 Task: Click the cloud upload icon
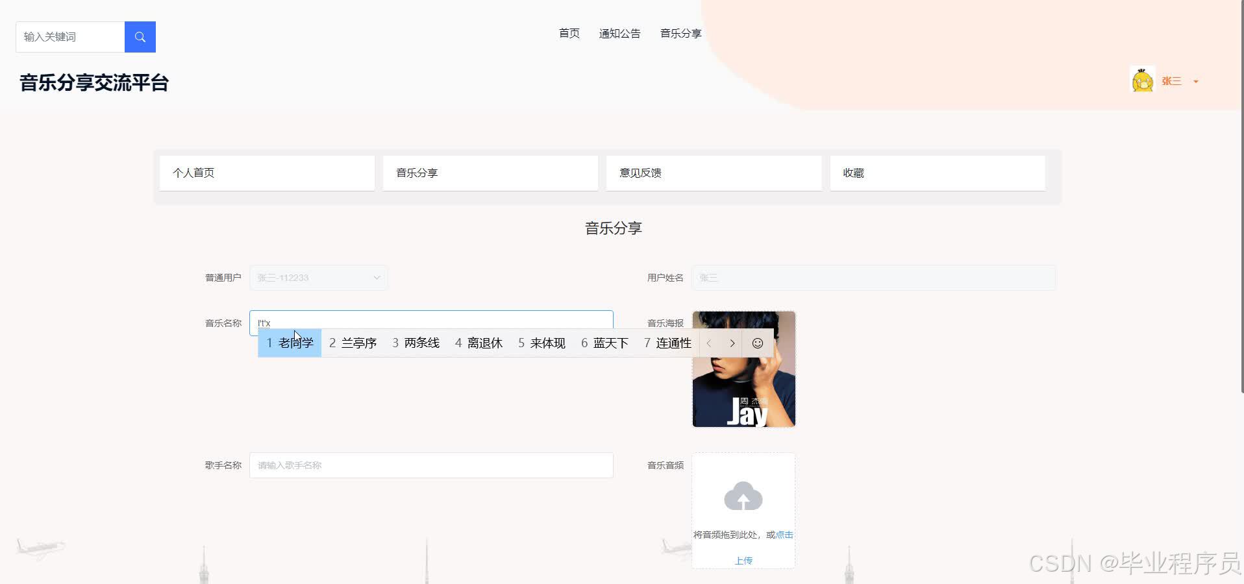click(x=743, y=496)
